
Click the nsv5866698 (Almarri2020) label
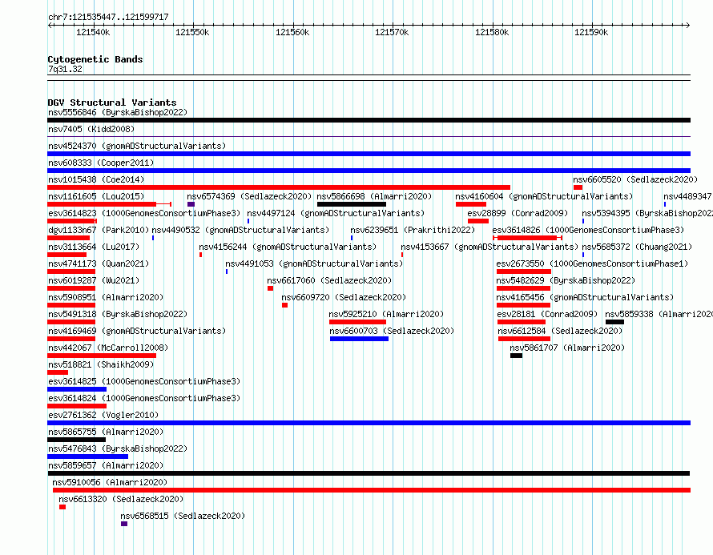(x=374, y=196)
